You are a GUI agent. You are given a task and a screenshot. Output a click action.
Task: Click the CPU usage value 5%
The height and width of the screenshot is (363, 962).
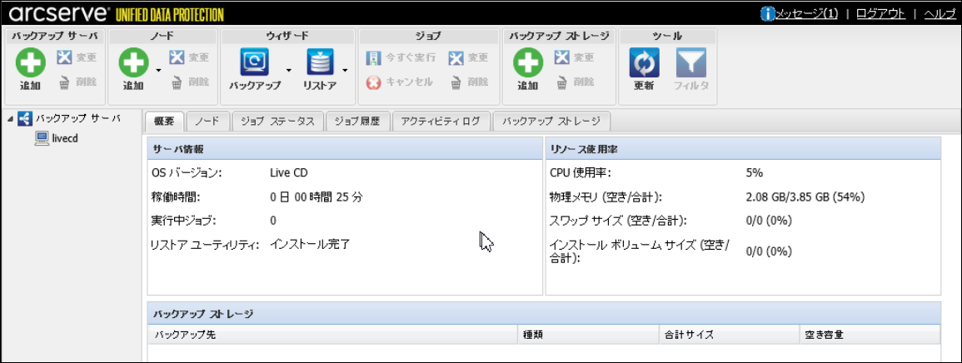click(x=754, y=173)
